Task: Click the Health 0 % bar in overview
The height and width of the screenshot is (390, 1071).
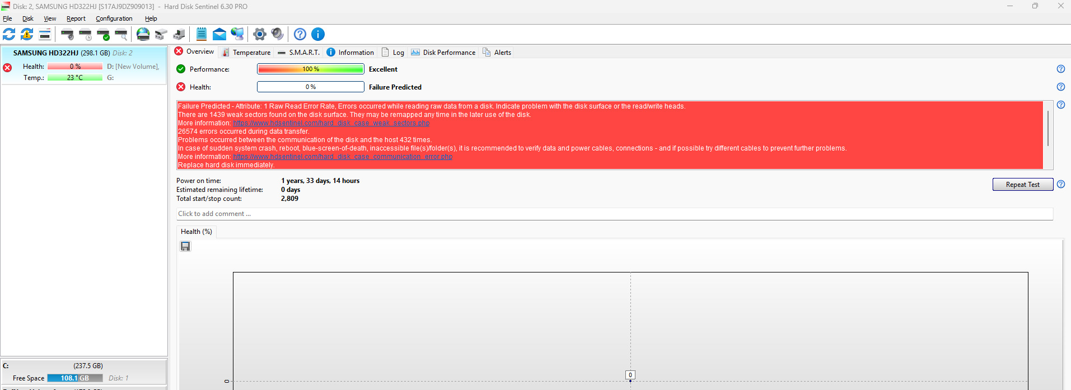Action: point(311,87)
